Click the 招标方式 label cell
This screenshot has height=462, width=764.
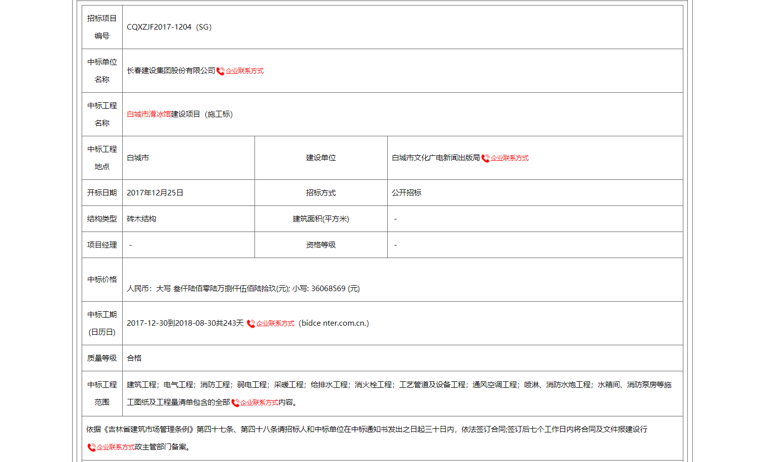click(x=321, y=193)
